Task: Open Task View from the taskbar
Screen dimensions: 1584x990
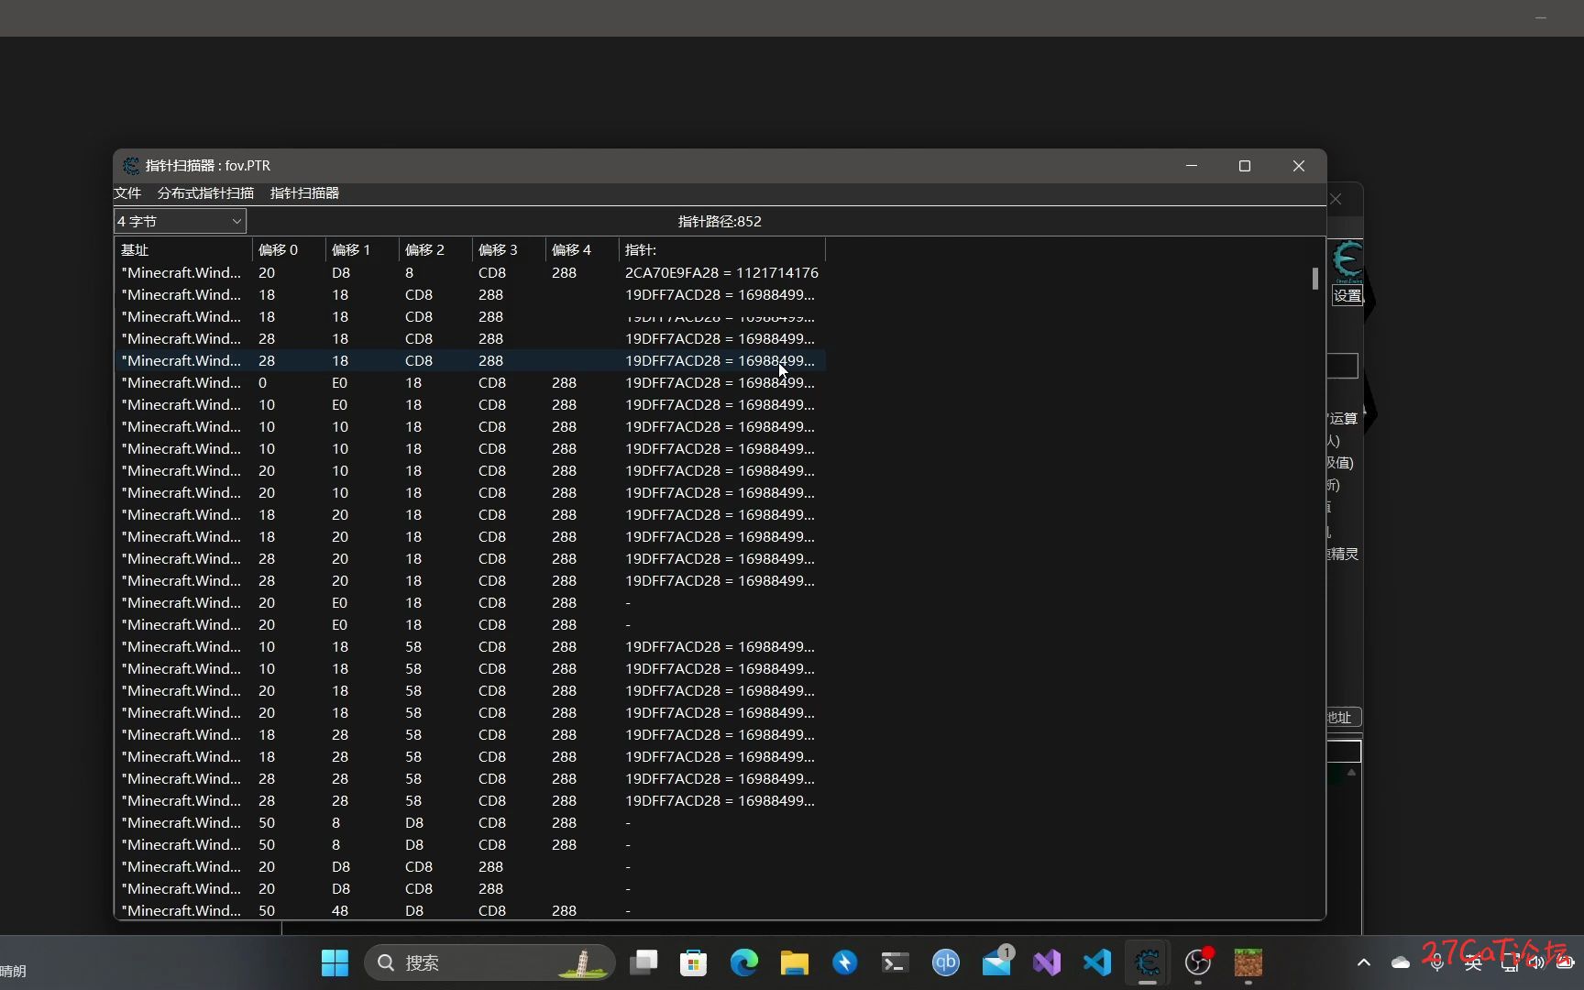Action: (x=643, y=962)
